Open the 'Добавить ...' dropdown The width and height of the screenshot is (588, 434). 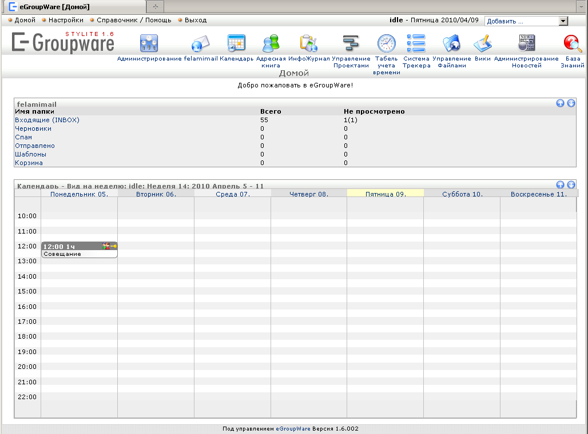point(526,21)
